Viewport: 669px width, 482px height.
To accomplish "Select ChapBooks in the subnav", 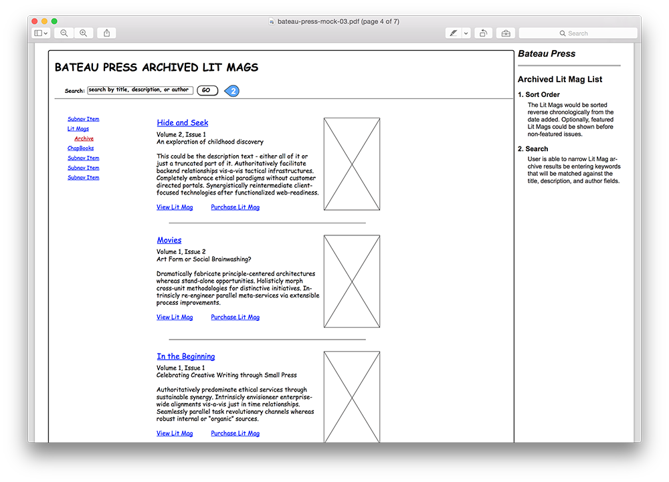I will tap(80, 148).
